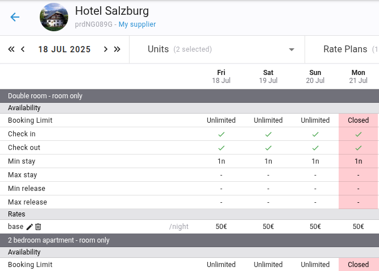Collapse 2 bedroom apartment - room only section
This screenshot has width=379, height=271.
click(x=190, y=240)
